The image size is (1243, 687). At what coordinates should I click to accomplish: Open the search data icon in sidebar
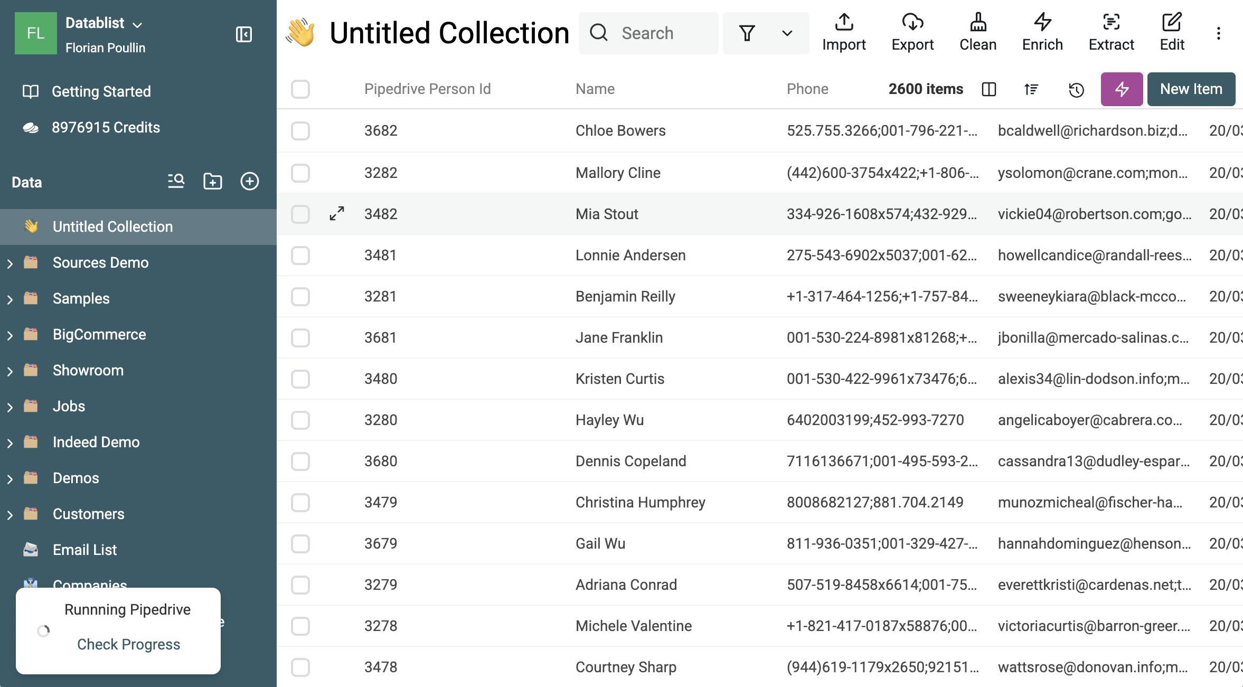click(176, 181)
